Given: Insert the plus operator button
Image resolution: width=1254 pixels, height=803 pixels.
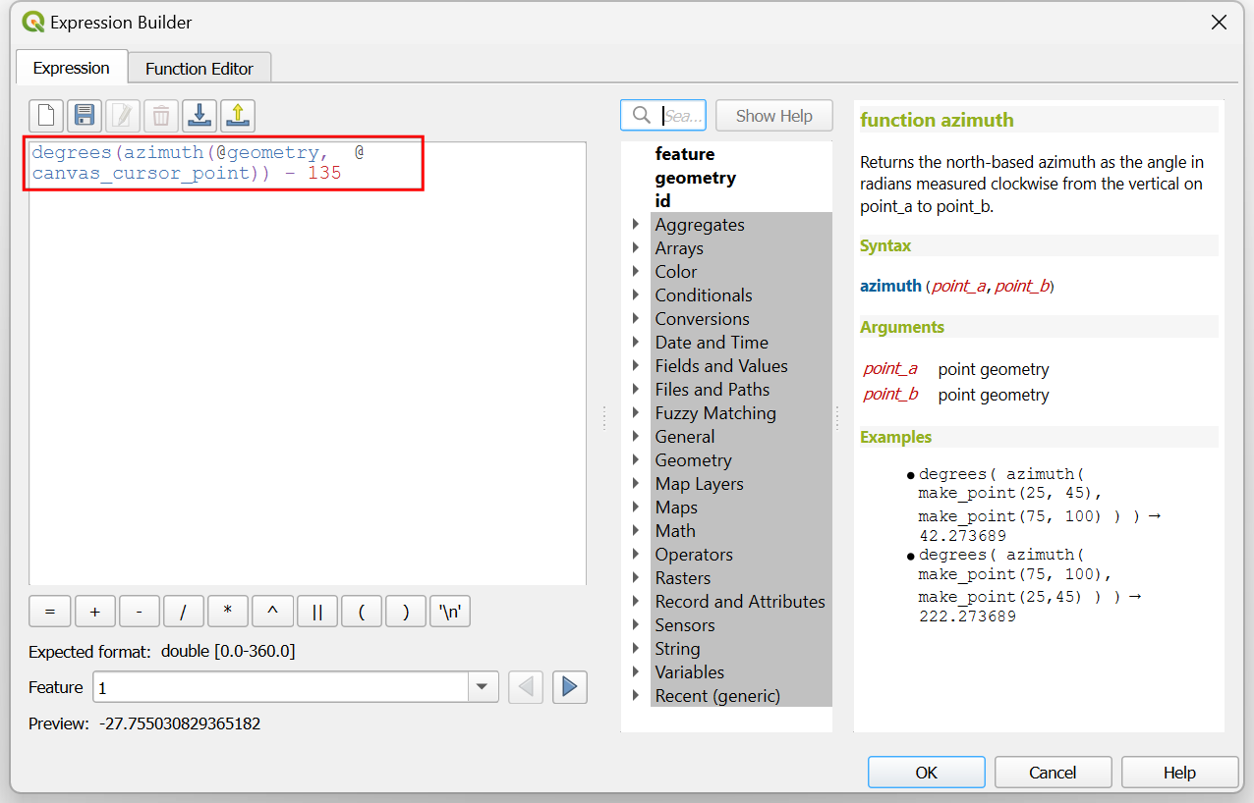Looking at the screenshot, I should pos(94,612).
